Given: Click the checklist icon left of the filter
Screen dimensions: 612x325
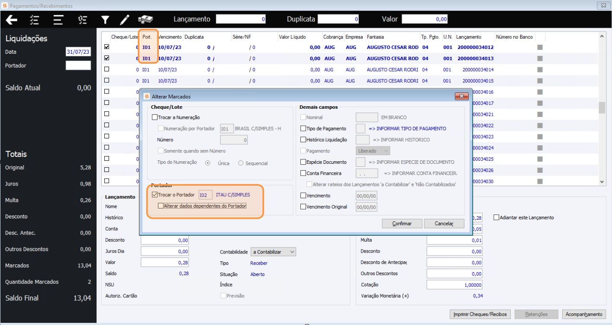Looking at the screenshot, I should pyautogui.click(x=83, y=19).
